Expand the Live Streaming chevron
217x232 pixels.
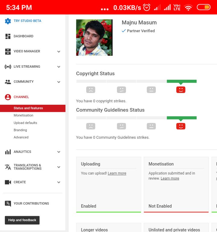[59, 67]
